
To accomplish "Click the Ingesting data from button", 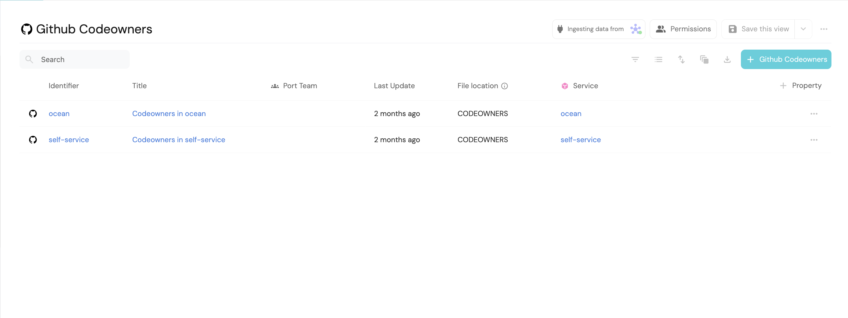I will pos(598,29).
